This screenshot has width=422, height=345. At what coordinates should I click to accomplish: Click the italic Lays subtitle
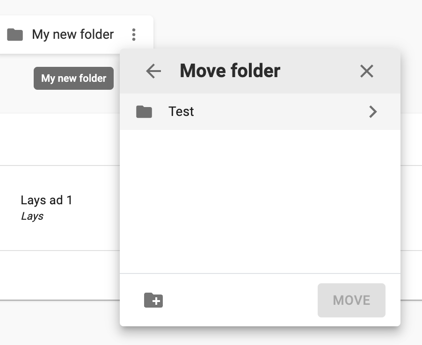point(32,216)
